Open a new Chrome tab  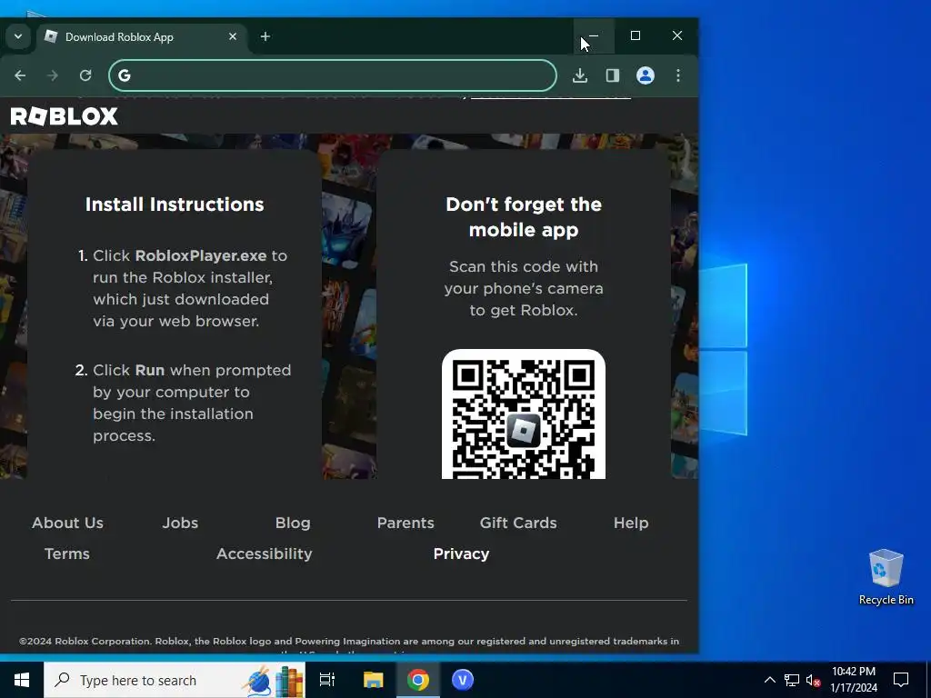click(265, 36)
